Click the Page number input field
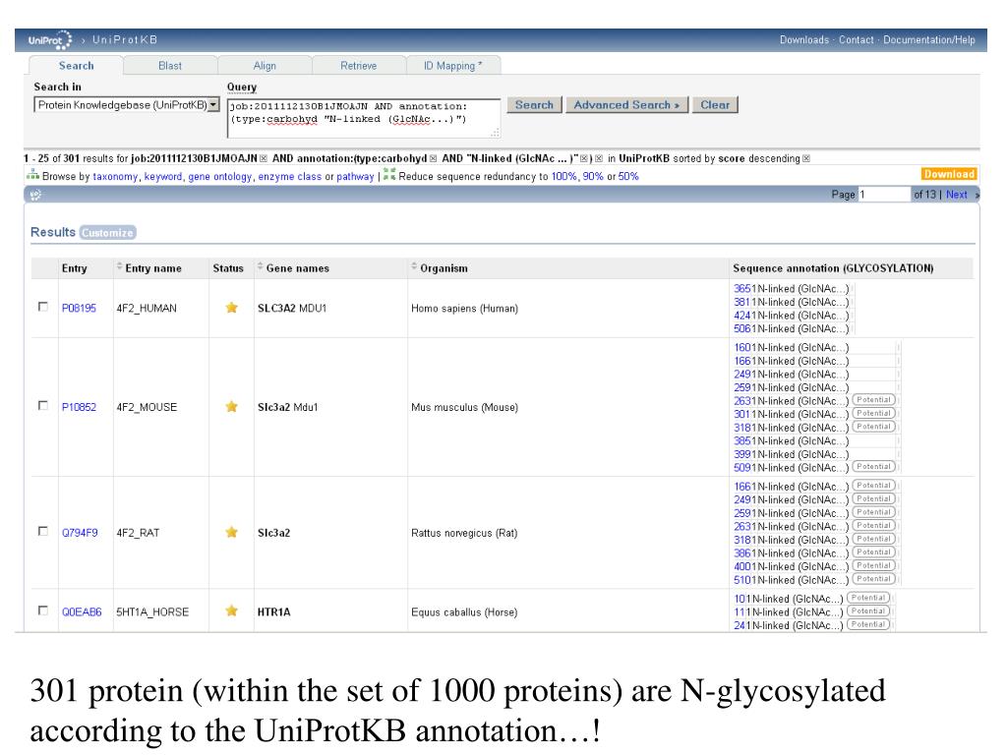 [884, 195]
